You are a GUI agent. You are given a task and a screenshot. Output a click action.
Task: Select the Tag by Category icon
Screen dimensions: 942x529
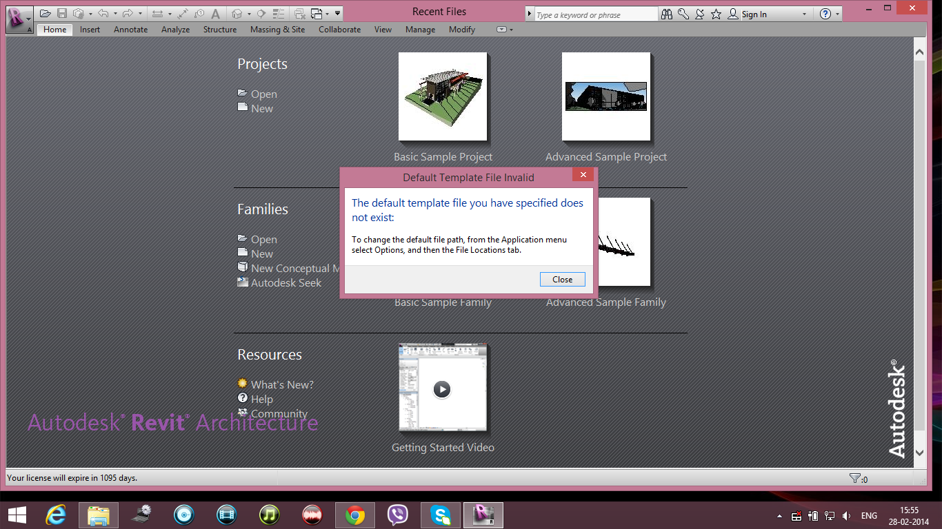coord(199,13)
